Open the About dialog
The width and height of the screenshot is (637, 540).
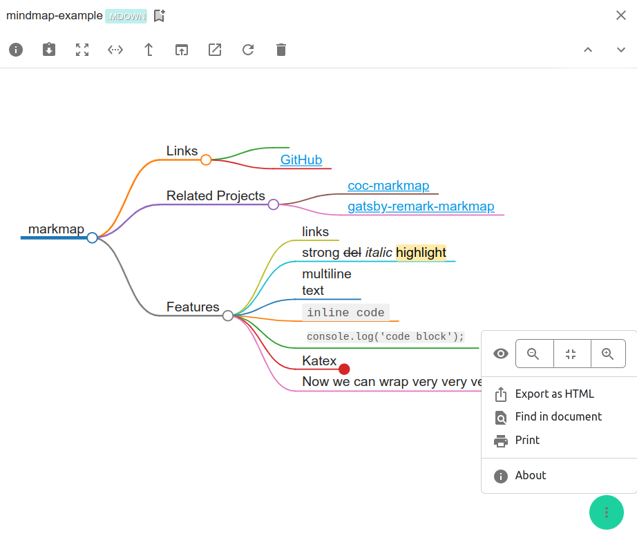coord(531,475)
